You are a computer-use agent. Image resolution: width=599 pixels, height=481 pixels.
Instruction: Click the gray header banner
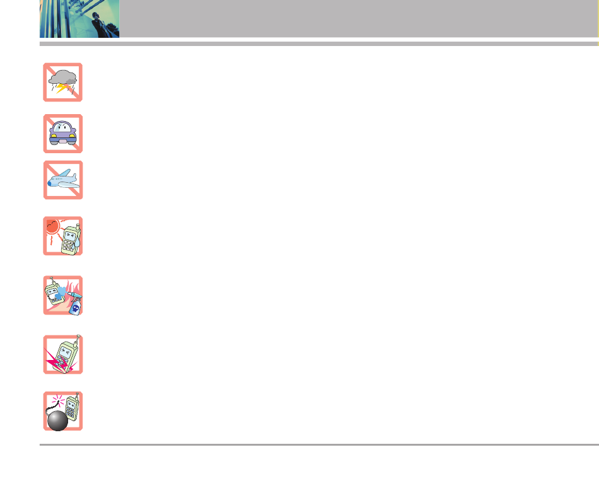coord(358,18)
